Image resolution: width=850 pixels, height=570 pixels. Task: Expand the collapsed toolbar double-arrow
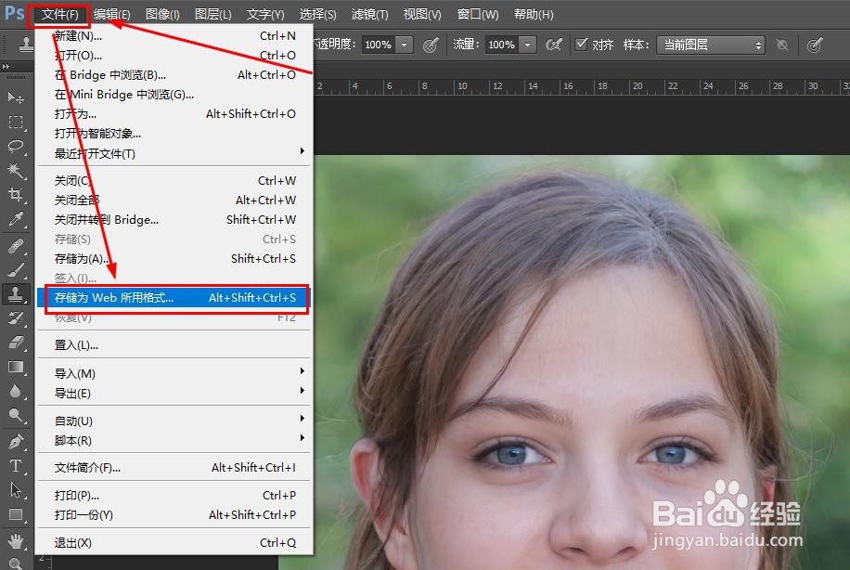point(6,66)
